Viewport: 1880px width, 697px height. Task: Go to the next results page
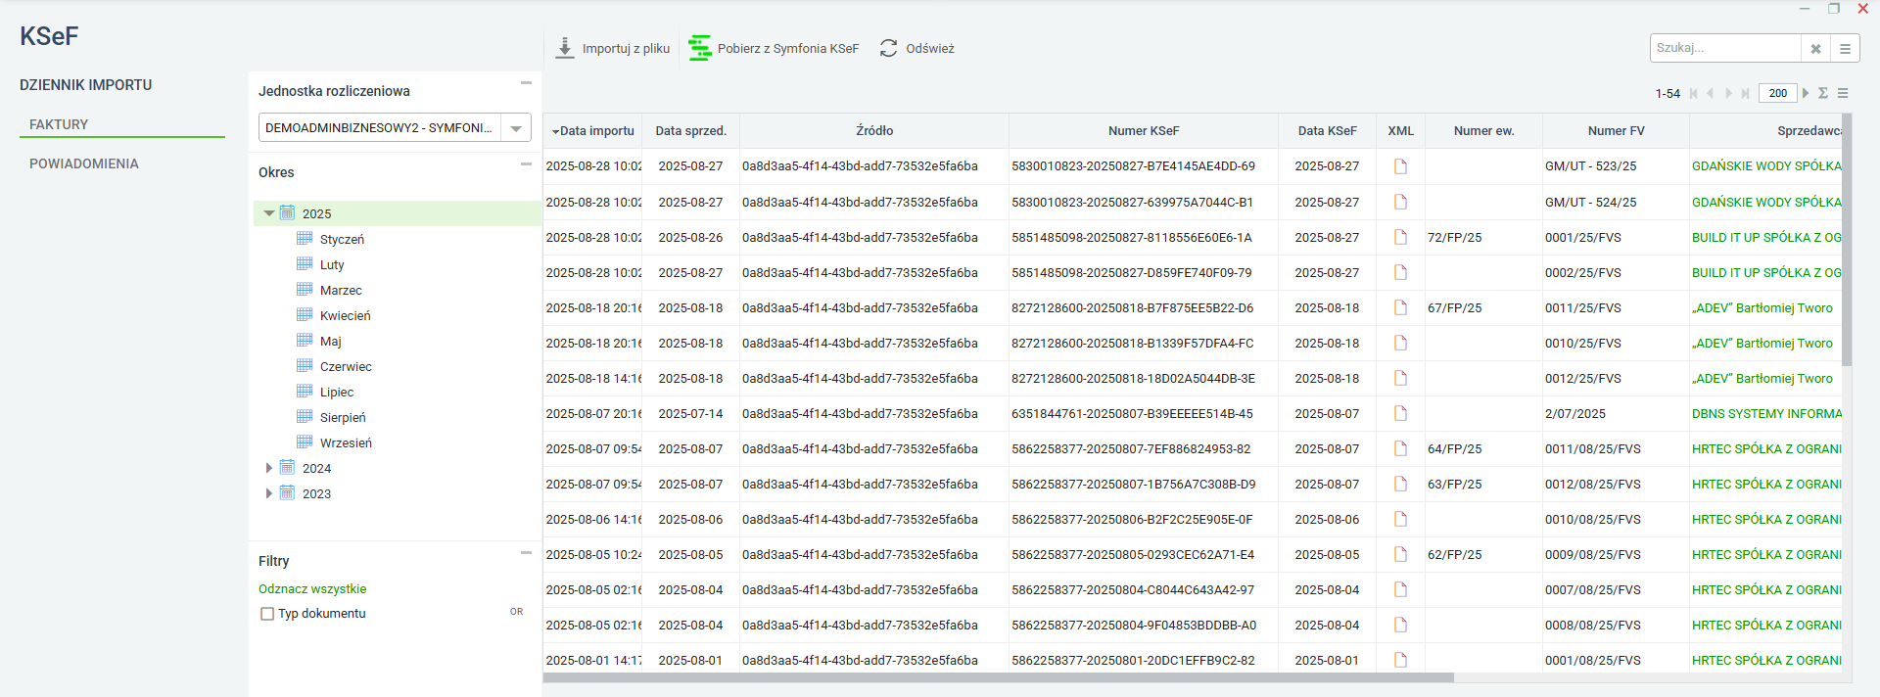click(x=1728, y=93)
